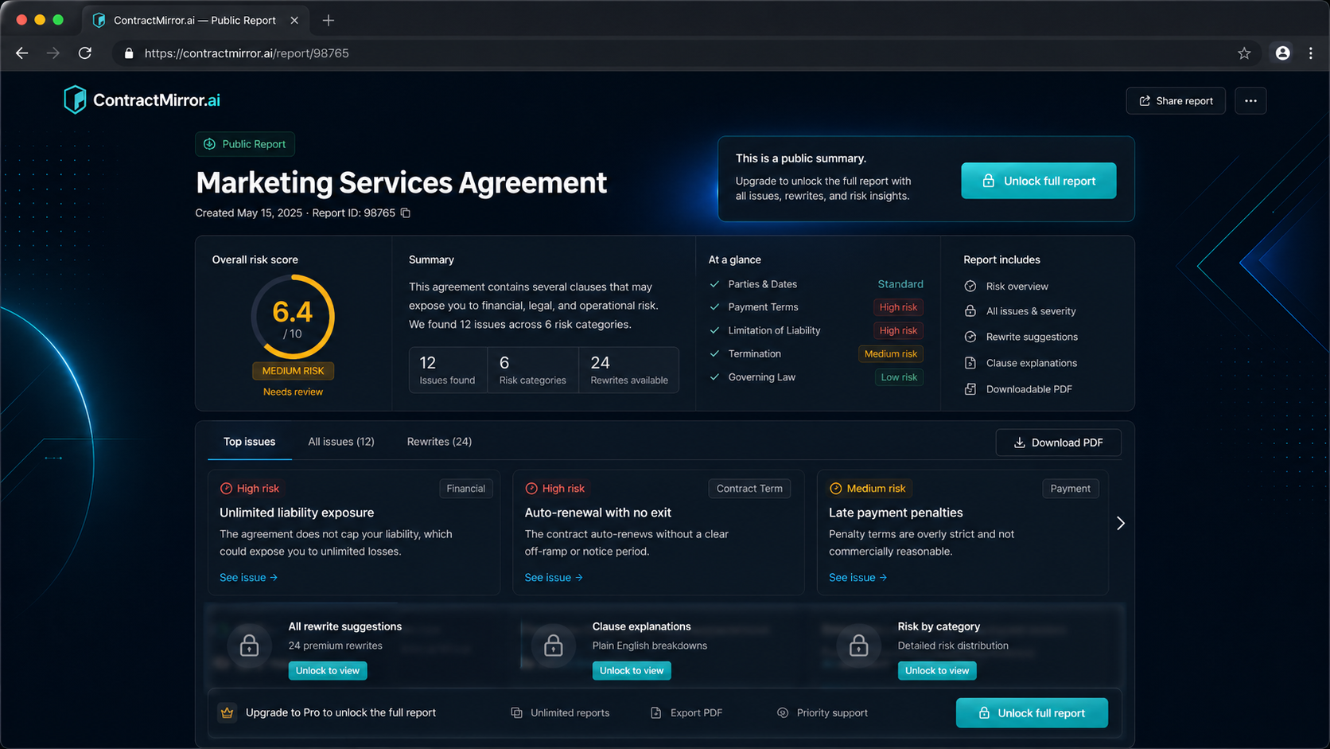Click the high risk icon on Unlimited liability card
The width and height of the screenshot is (1330, 749).
pyautogui.click(x=226, y=489)
